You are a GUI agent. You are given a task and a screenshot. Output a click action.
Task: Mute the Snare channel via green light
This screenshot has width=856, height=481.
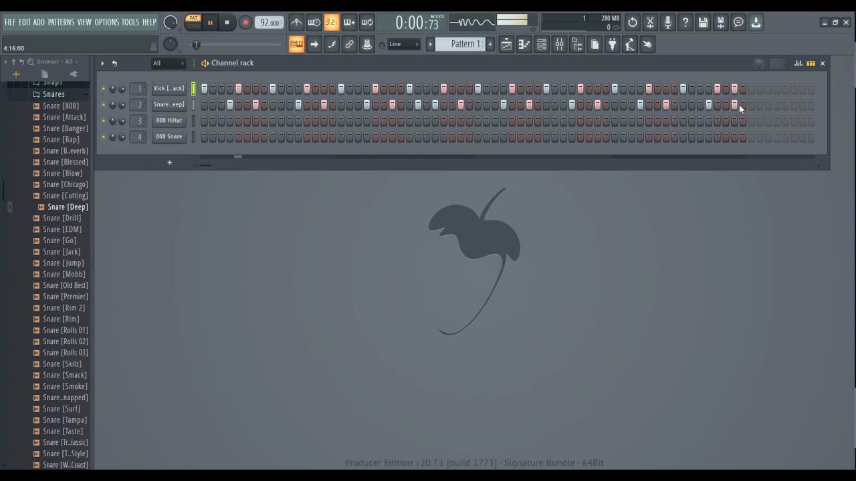(x=104, y=105)
